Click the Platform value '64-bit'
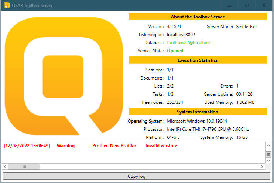 (173, 137)
